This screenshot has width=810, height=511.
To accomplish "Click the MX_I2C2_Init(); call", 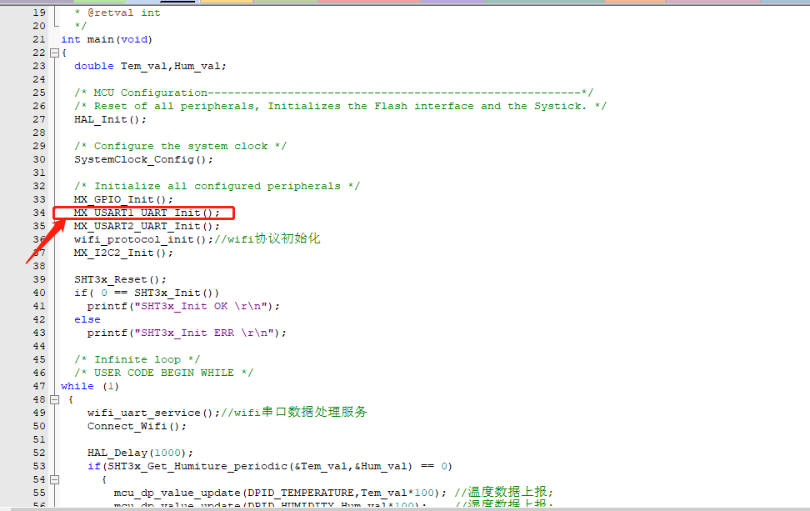I will [x=123, y=253].
